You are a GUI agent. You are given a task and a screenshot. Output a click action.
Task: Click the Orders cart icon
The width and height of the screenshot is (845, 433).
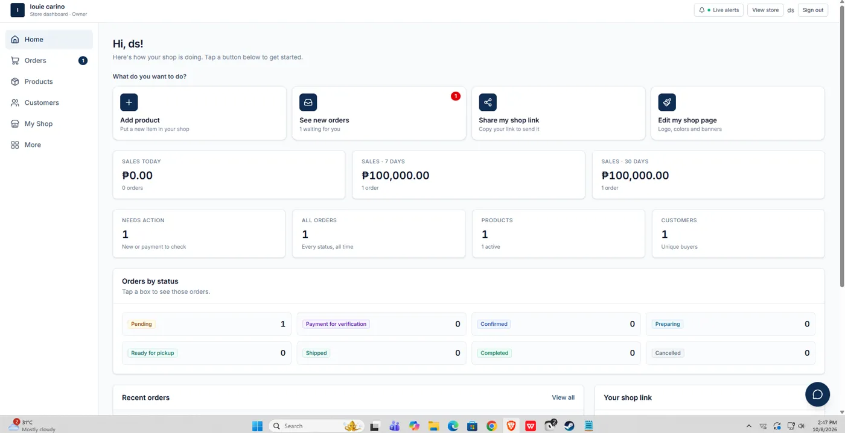[x=15, y=60]
